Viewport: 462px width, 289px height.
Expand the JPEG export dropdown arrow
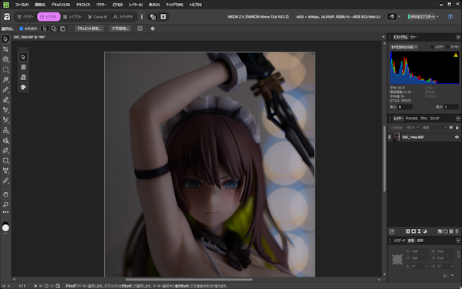(x=437, y=17)
